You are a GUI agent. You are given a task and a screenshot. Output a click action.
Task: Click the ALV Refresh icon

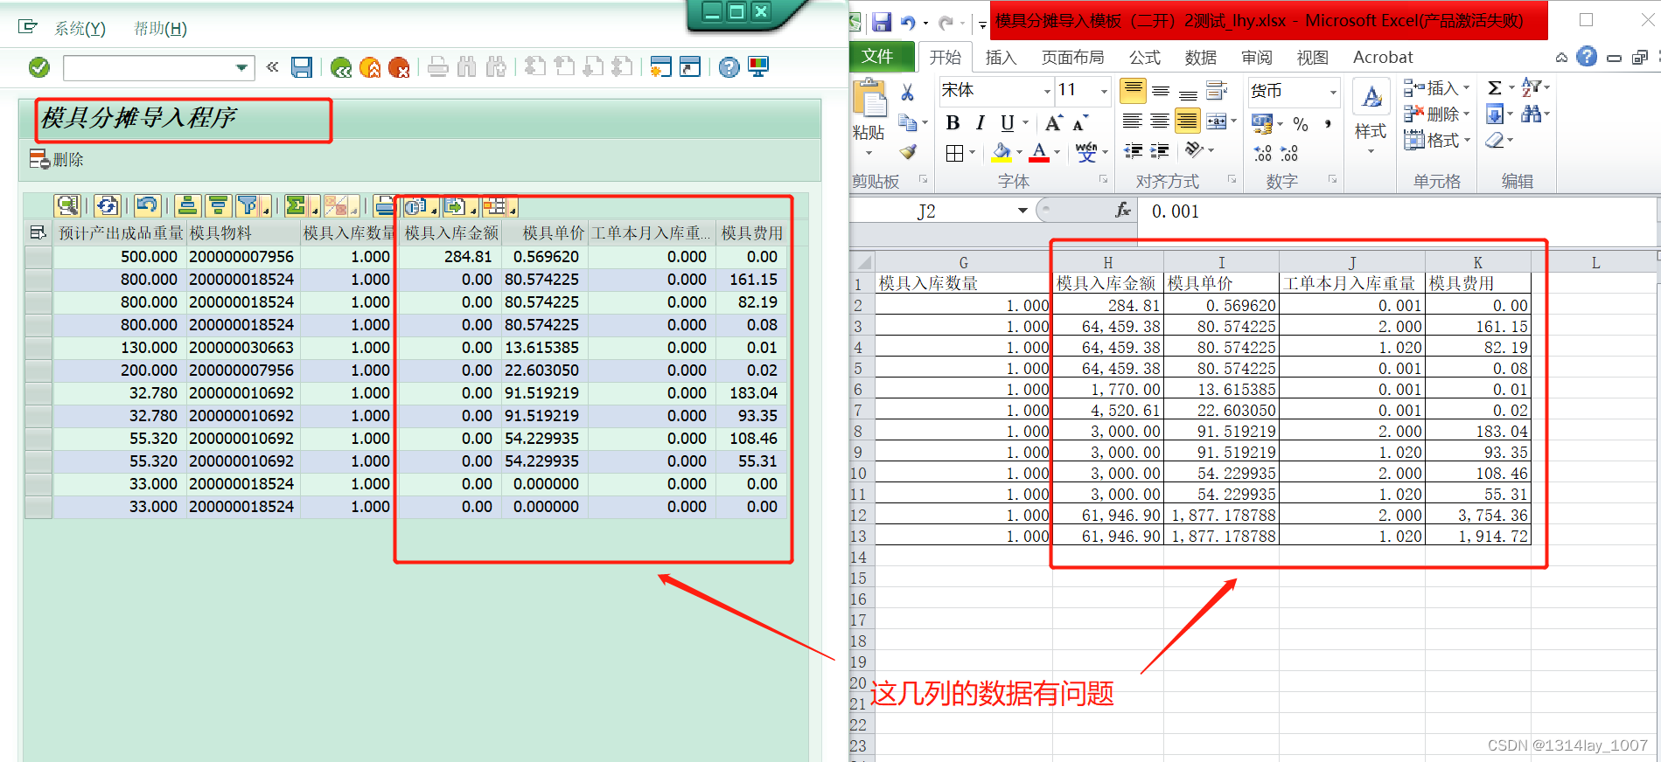pyautogui.click(x=108, y=205)
